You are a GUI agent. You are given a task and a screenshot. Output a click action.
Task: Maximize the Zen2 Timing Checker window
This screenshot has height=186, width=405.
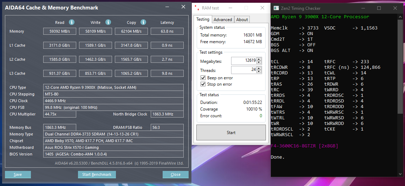(x=379, y=8)
